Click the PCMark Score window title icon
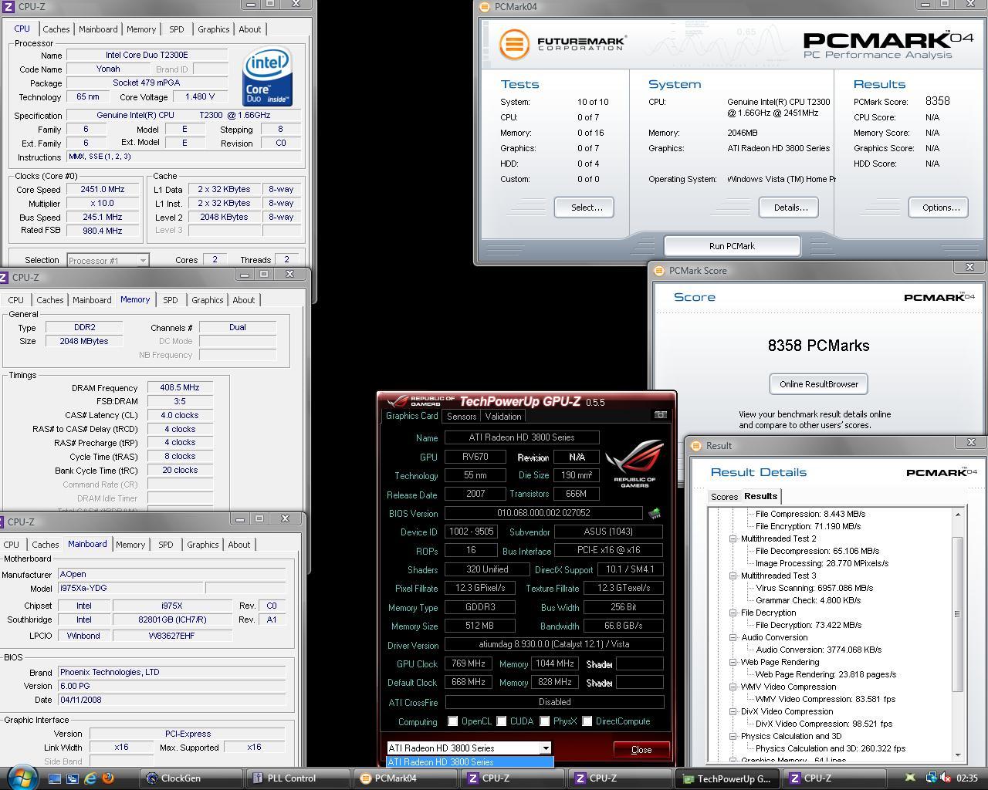Viewport: 988px width, 790px height. pos(659,271)
